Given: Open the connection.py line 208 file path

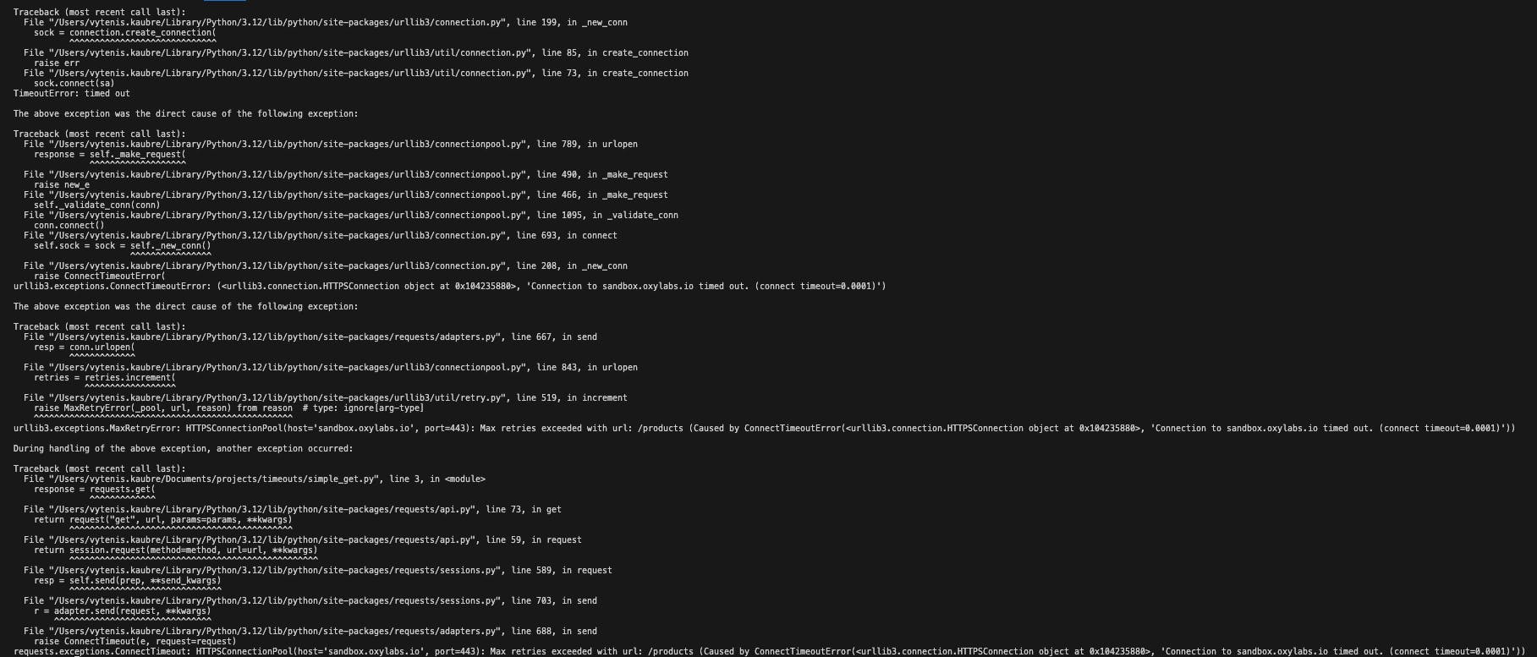Looking at the screenshot, I should tap(278, 266).
